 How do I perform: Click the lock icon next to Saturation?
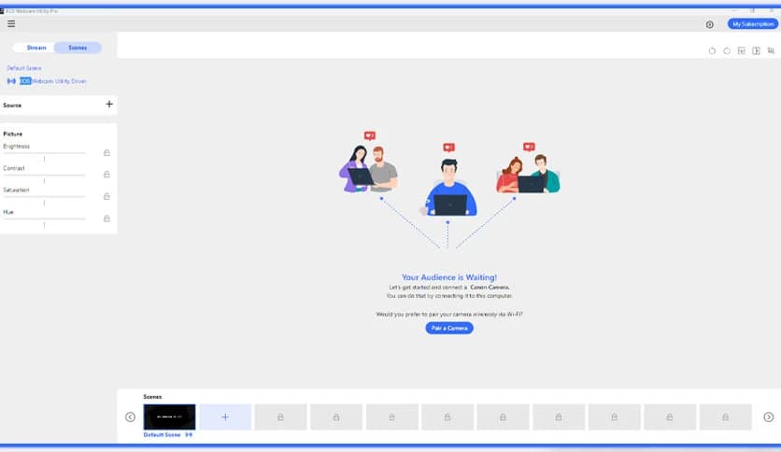coord(106,197)
